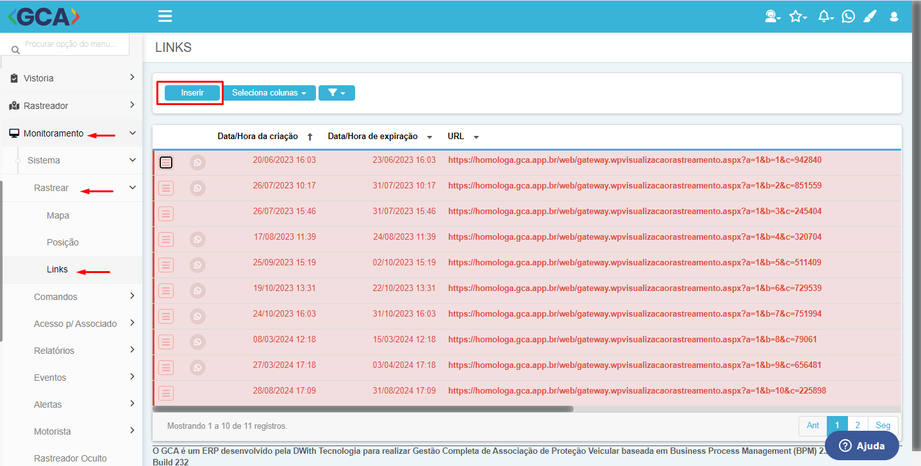921x466 pixels.
Task: Go to page 2 of records
Action: pos(858,426)
